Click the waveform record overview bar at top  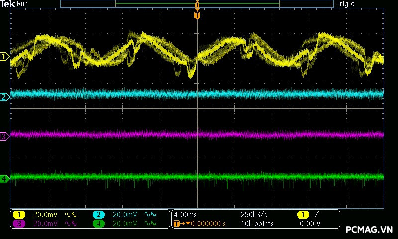(x=197, y=4)
